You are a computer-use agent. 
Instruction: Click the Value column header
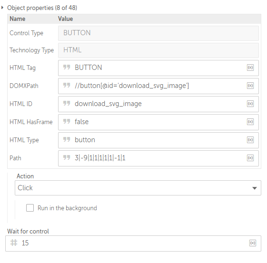(65, 19)
